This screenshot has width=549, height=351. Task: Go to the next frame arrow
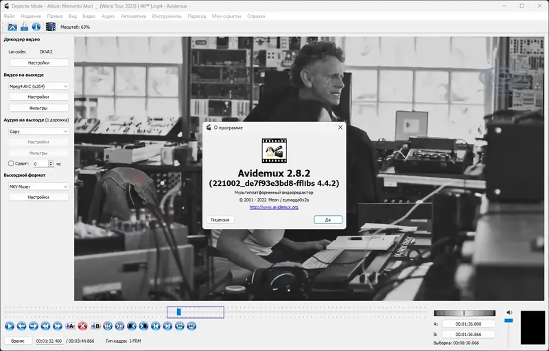(33, 326)
